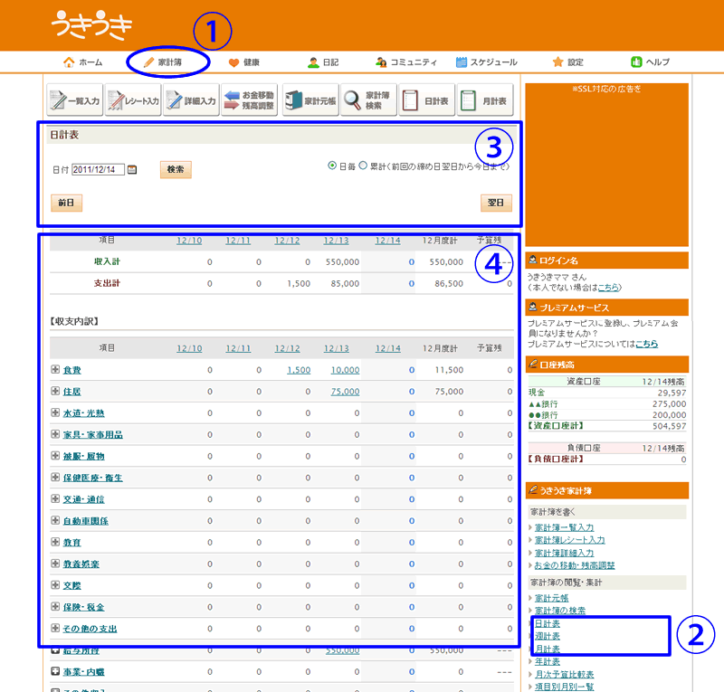Expand the その他の支出 row
This screenshot has height=692, width=724.
pos(55,628)
